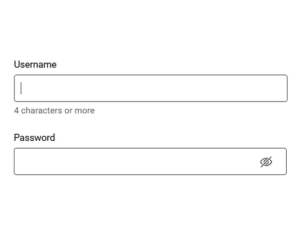Select the box above the "4 characters or more" hint
This screenshot has width=302, height=233.
pos(151,88)
